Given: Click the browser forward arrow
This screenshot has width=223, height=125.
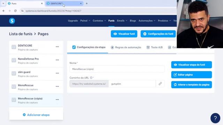Looking at the screenshot, I should tap(9, 11).
